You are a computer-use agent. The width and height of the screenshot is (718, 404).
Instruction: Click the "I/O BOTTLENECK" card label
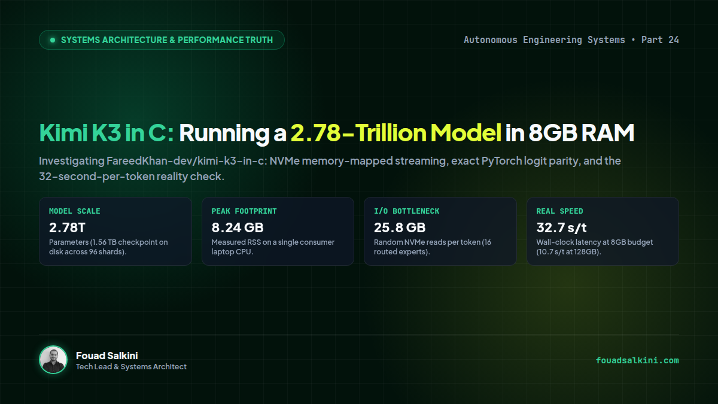tap(406, 211)
